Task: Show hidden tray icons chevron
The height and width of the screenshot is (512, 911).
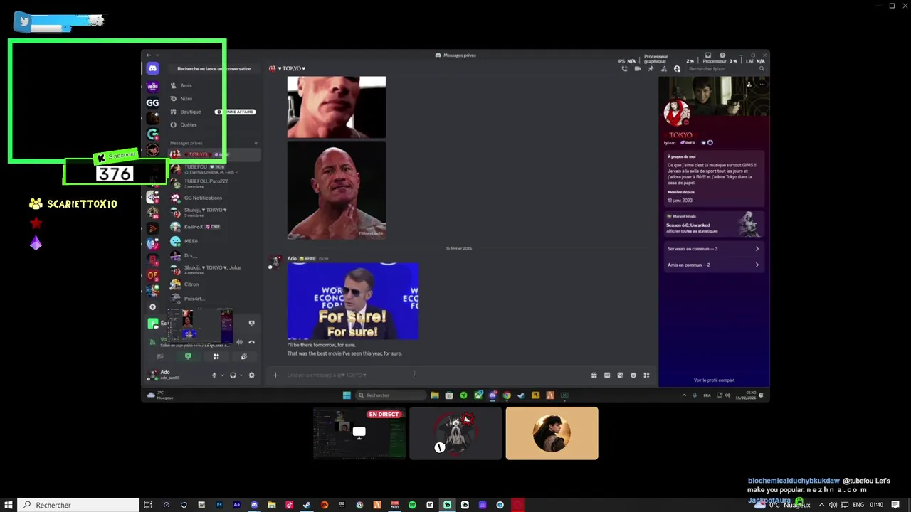Action: pos(821,505)
